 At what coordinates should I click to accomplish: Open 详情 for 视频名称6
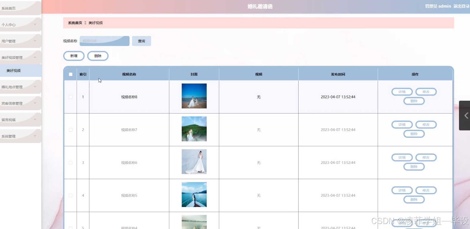[402, 157]
